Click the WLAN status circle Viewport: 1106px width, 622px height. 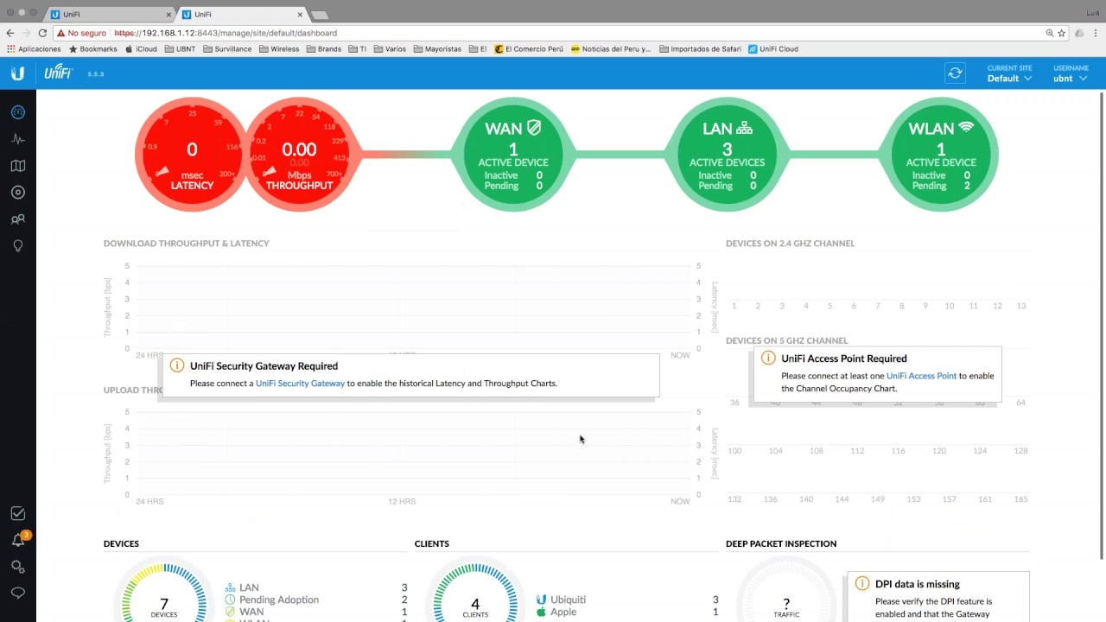[x=941, y=155]
